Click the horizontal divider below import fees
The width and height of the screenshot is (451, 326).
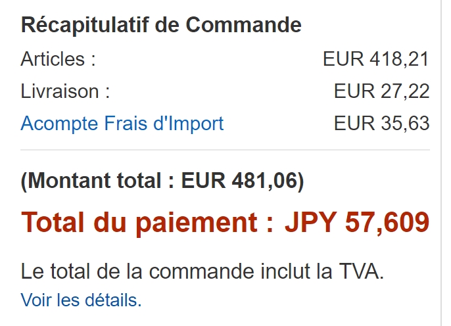[x=225, y=150]
